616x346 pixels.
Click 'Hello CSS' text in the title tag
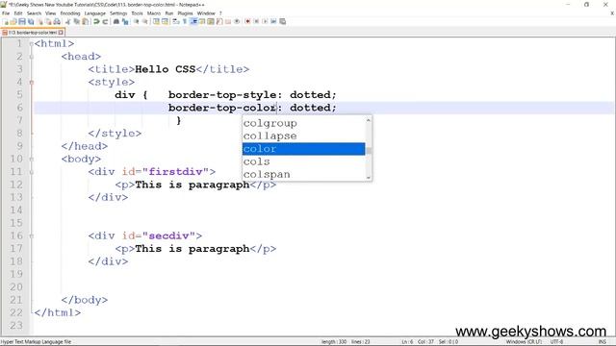[165, 69]
